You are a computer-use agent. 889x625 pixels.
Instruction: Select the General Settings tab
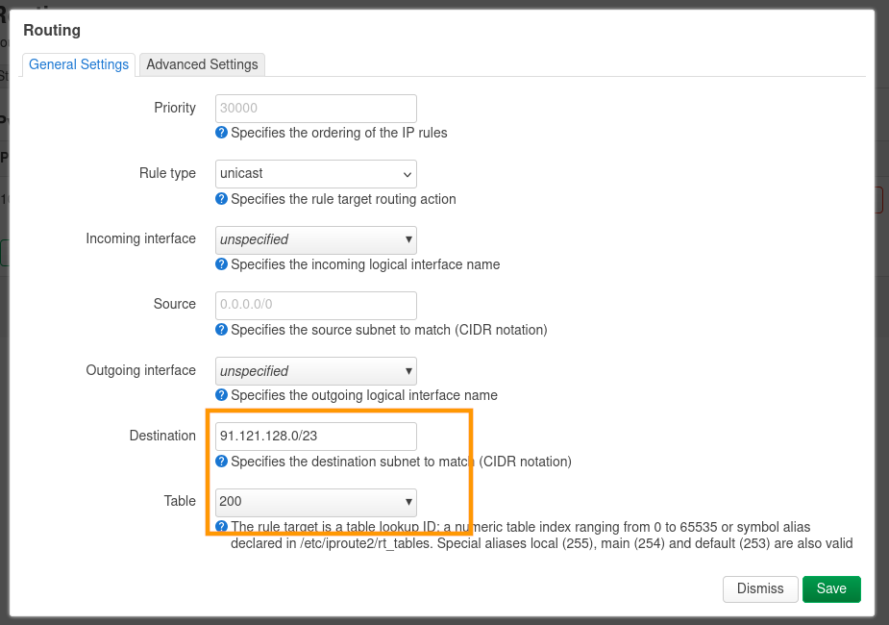point(79,64)
